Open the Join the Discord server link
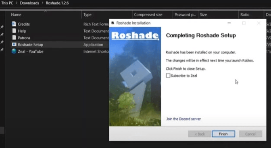 point(183,119)
